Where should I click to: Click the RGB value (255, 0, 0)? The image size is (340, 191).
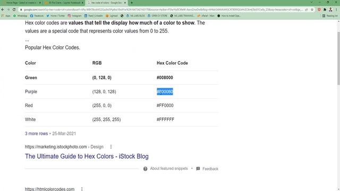click(102, 106)
